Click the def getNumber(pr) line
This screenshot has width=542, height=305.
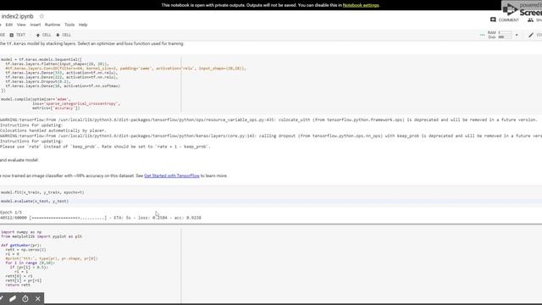click(x=21, y=245)
